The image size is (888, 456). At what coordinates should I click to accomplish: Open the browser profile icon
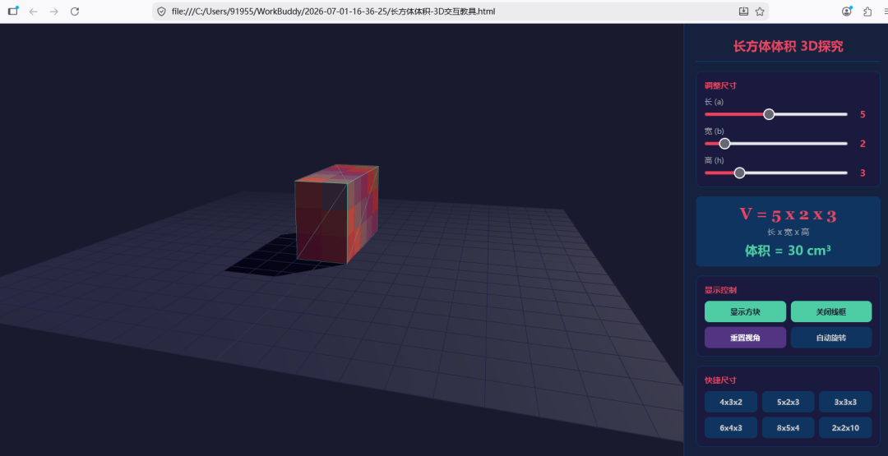[847, 11]
